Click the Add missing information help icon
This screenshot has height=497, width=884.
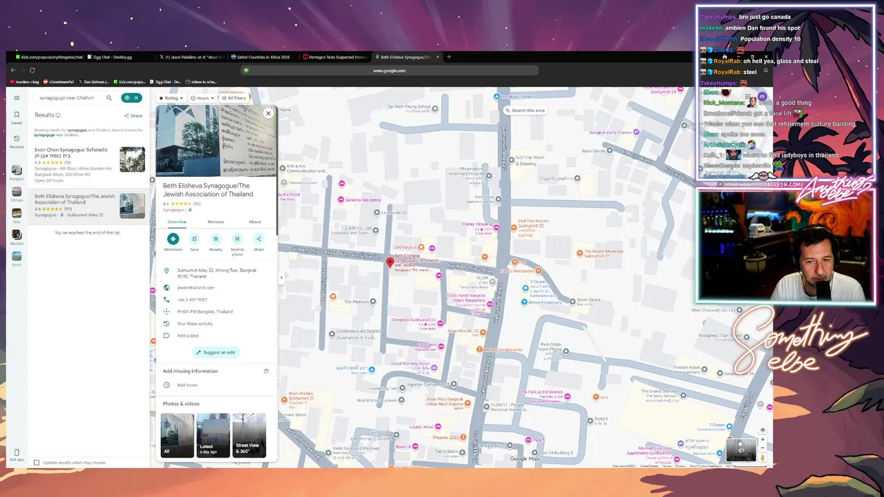(266, 371)
